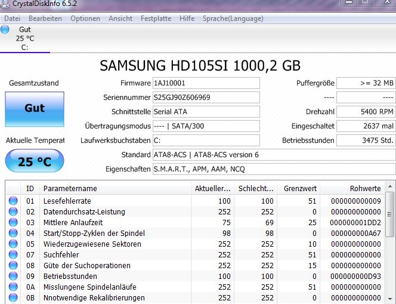The width and height of the screenshot is (396, 304).
Task: Click status icon of Nnotwendige Rekalibrierungen row
Action: coord(13,297)
